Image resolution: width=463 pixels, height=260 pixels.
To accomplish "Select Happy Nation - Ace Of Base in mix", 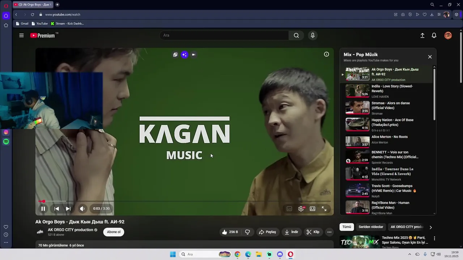I will click(x=387, y=125).
